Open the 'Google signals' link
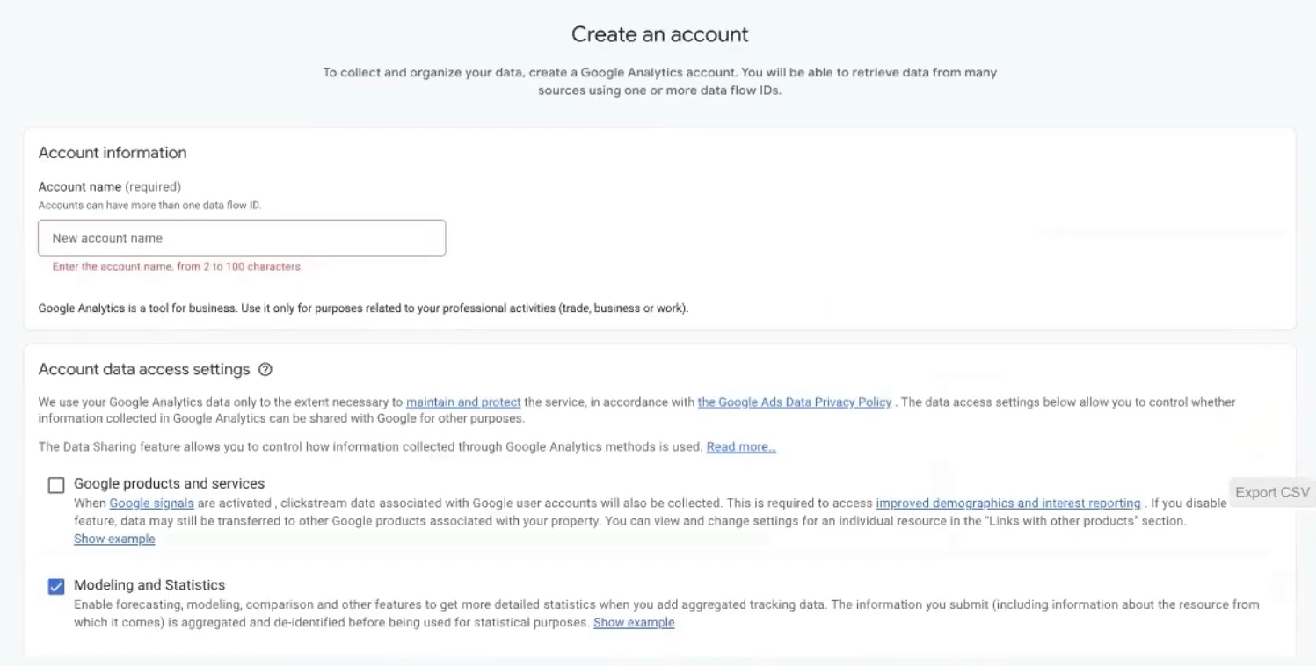1316x666 pixels. 151,503
